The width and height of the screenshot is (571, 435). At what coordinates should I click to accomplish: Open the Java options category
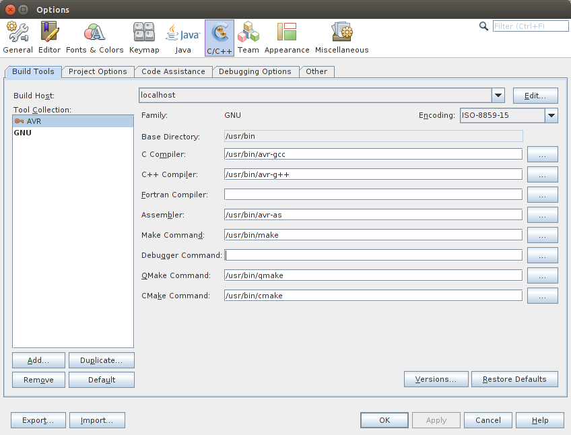(x=182, y=38)
